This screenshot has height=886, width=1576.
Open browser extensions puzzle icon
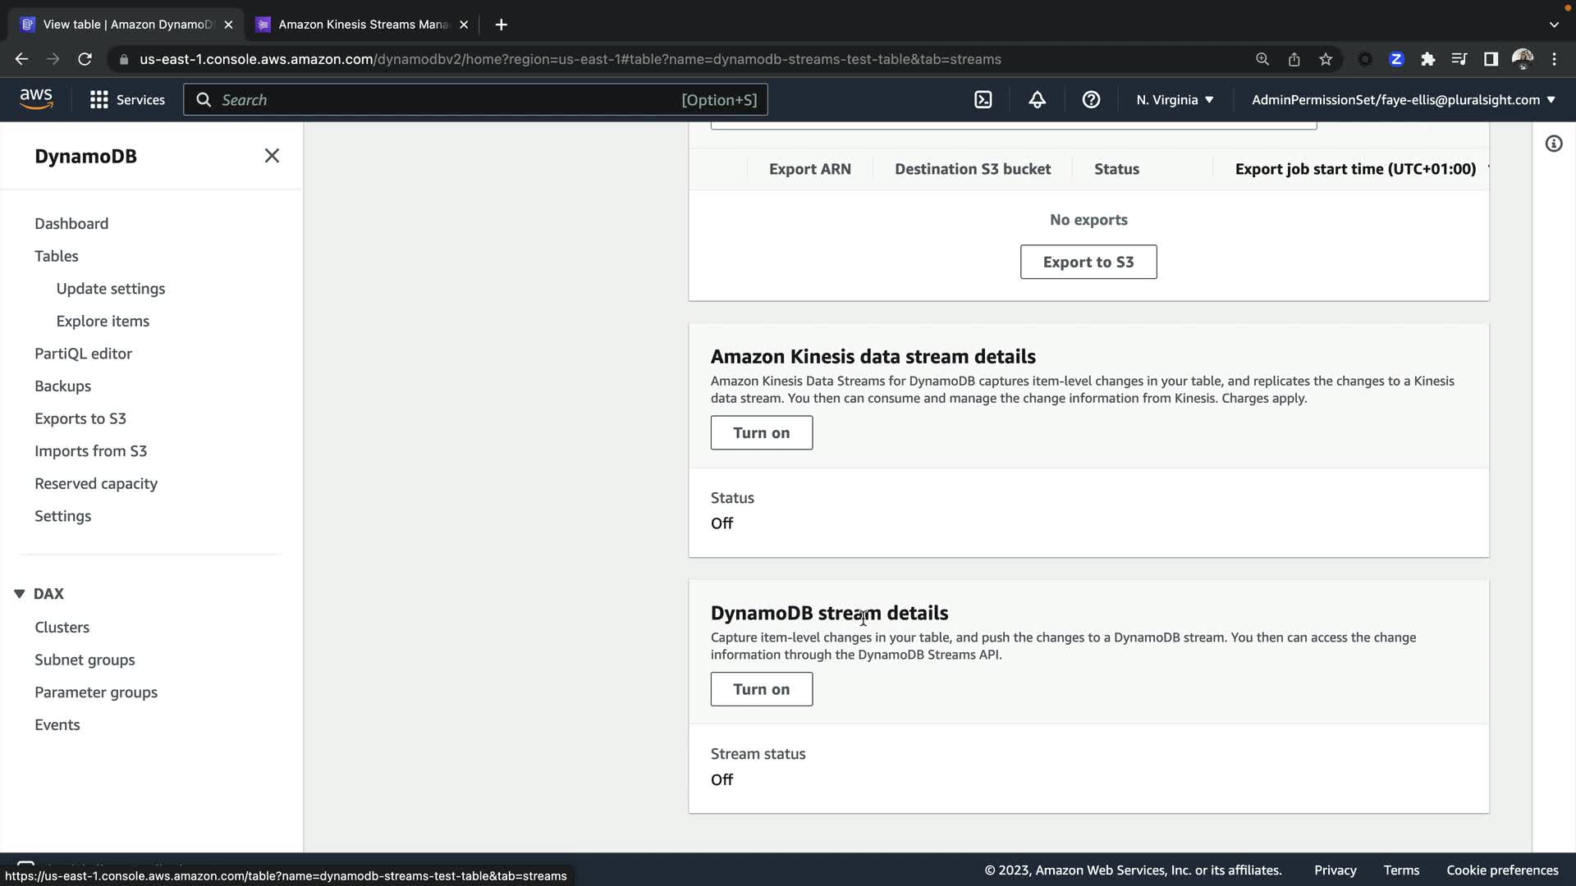[x=1427, y=59]
